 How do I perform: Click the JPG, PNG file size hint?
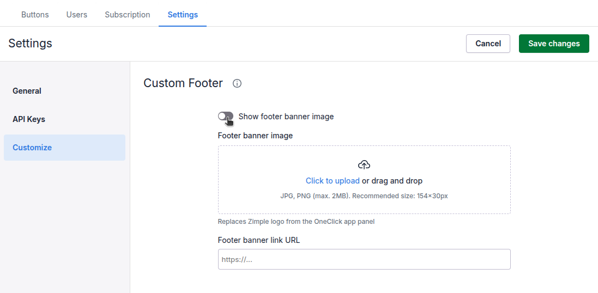pyautogui.click(x=364, y=196)
